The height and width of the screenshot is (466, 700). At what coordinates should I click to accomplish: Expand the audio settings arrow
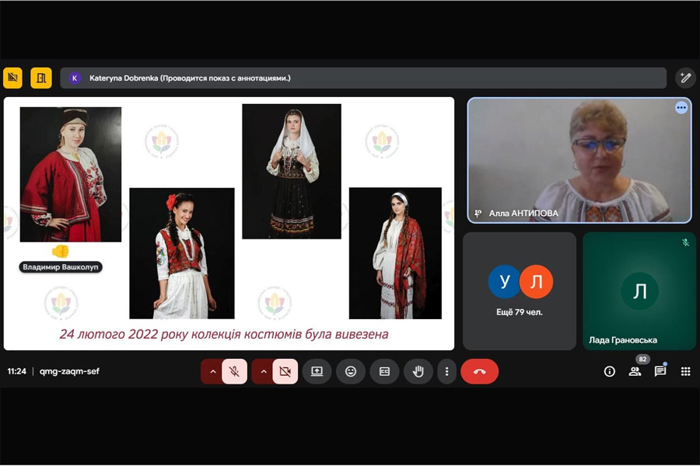[213, 371]
